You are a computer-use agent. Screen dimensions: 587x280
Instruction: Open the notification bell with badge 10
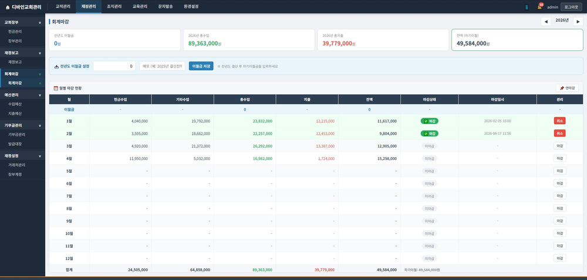point(539,6)
